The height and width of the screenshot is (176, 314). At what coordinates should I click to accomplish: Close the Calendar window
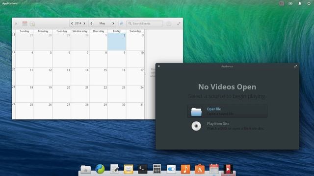click(x=16, y=23)
